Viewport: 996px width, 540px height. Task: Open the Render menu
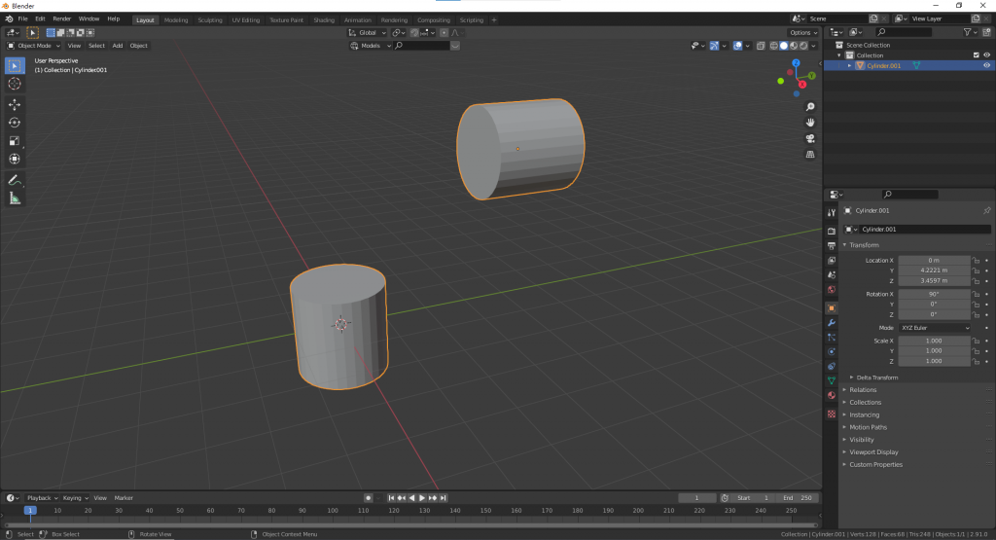(61, 18)
